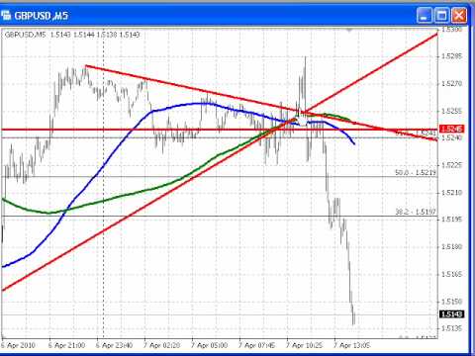Click the red horizontal line price label

point(452,129)
